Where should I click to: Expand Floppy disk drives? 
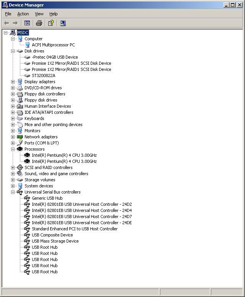coord(13,100)
